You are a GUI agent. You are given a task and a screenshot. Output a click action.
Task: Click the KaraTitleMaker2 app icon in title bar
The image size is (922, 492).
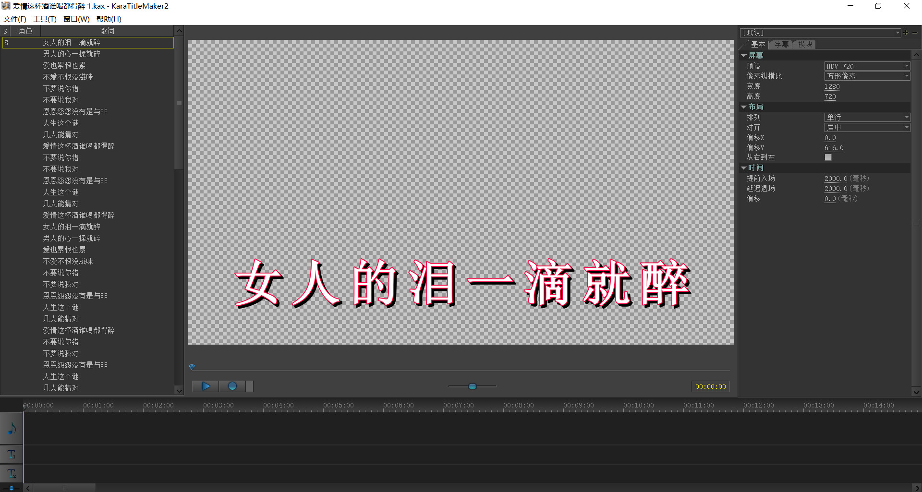pyautogui.click(x=6, y=6)
